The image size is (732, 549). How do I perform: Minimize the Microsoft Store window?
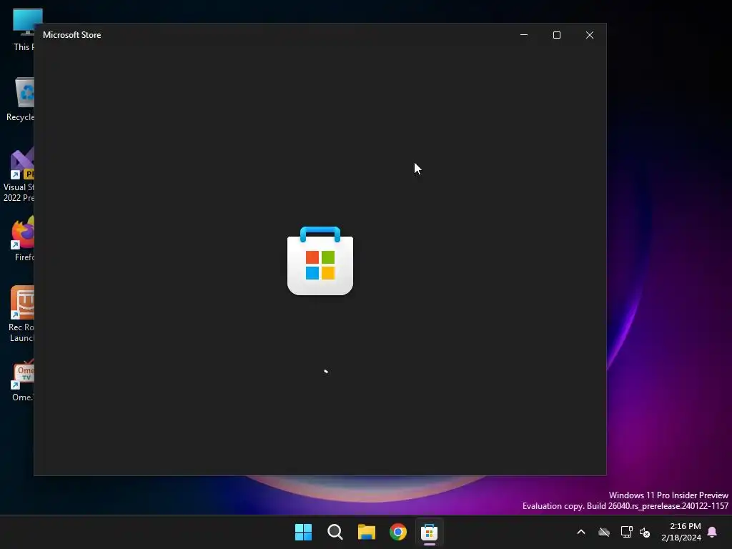pos(524,35)
